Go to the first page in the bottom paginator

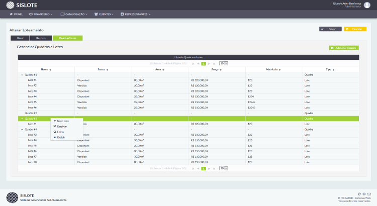coord(193,168)
